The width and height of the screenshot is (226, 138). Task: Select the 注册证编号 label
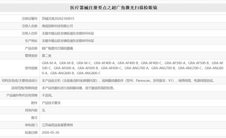[x=30, y=19]
